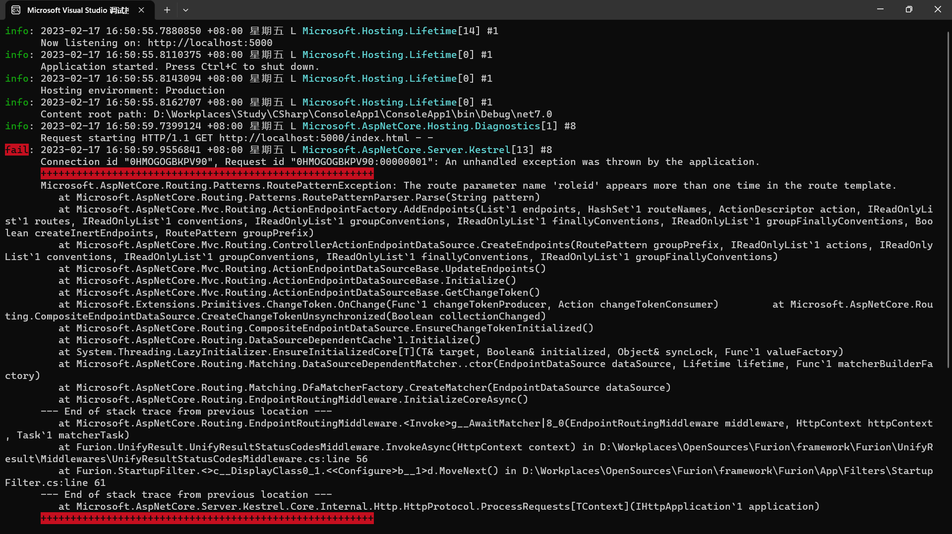Close the terminal window
Viewport: 952px width, 534px height.
(x=938, y=9)
